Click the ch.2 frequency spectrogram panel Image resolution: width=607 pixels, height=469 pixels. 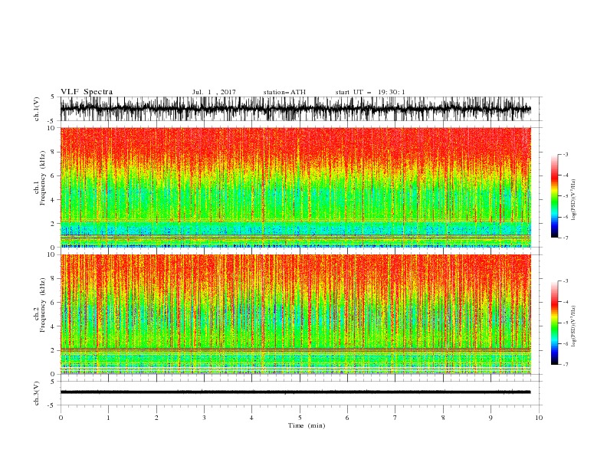coord(295,314)
